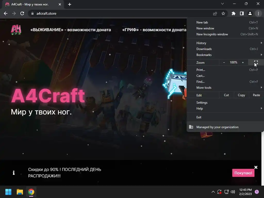Open «ВЫЖИВАНИЕ» - возможности доната link

[71, 30]
